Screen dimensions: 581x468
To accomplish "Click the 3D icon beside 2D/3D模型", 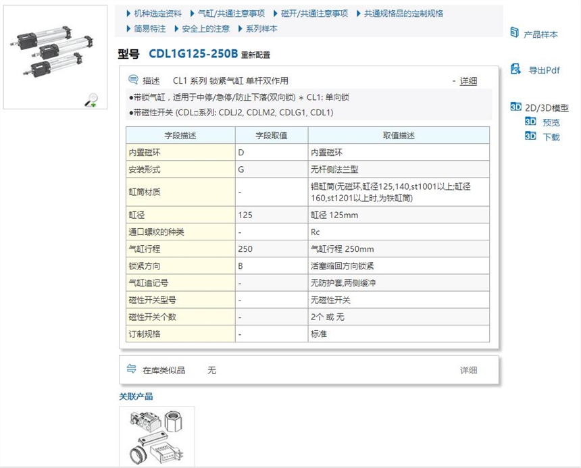I will pos(515,107).
